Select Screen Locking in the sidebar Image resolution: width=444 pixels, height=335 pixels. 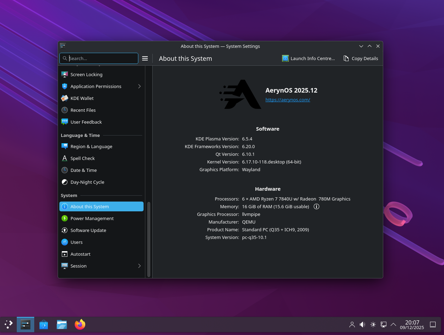(86, 74)
